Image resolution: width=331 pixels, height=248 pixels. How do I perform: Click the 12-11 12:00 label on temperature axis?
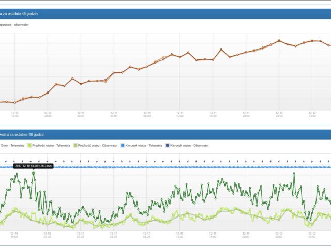click(x=180, y=114)
